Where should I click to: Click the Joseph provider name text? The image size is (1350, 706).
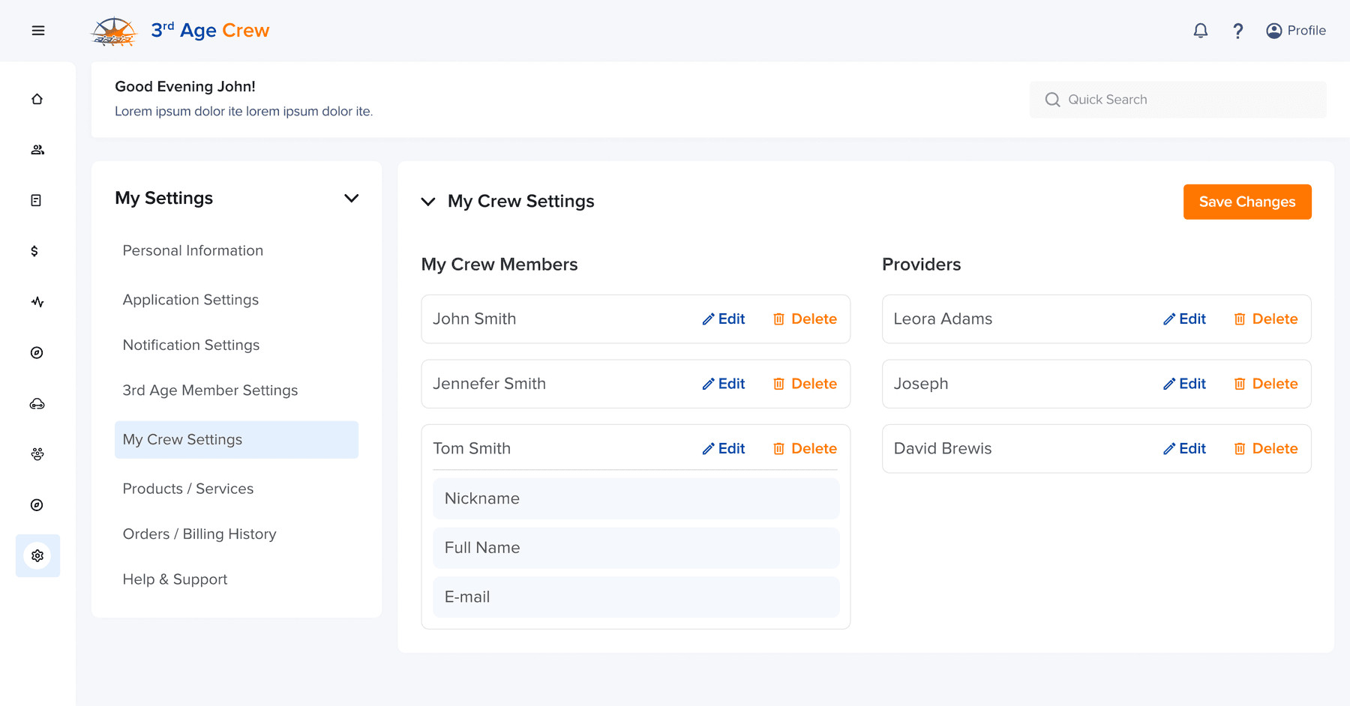click(x=921, y=384)
